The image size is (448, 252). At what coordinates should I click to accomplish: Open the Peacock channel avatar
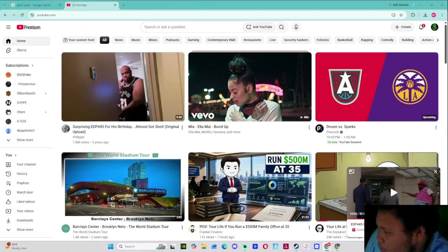tap(320, 128)
